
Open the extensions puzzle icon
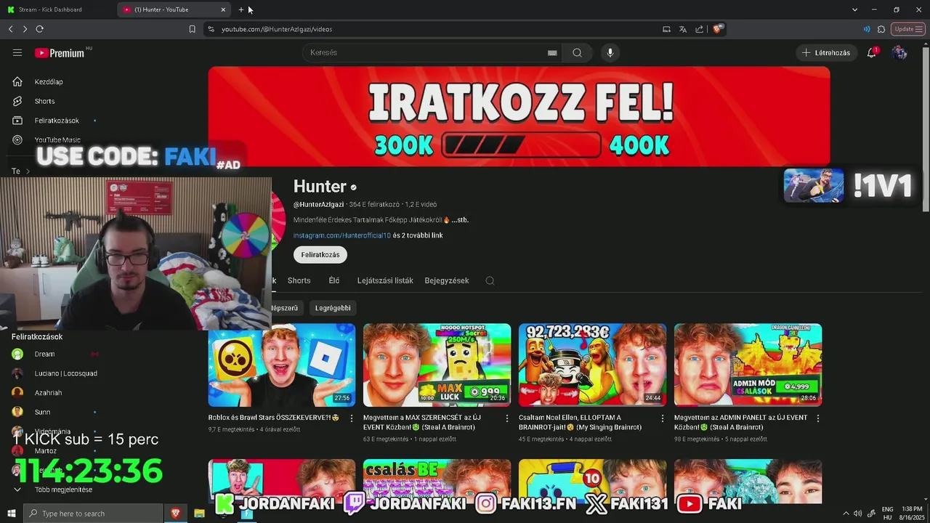pos(881,29)
